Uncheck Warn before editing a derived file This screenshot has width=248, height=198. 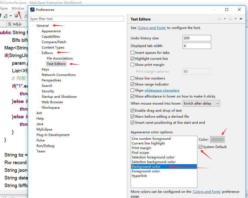[x=132, y=116]
